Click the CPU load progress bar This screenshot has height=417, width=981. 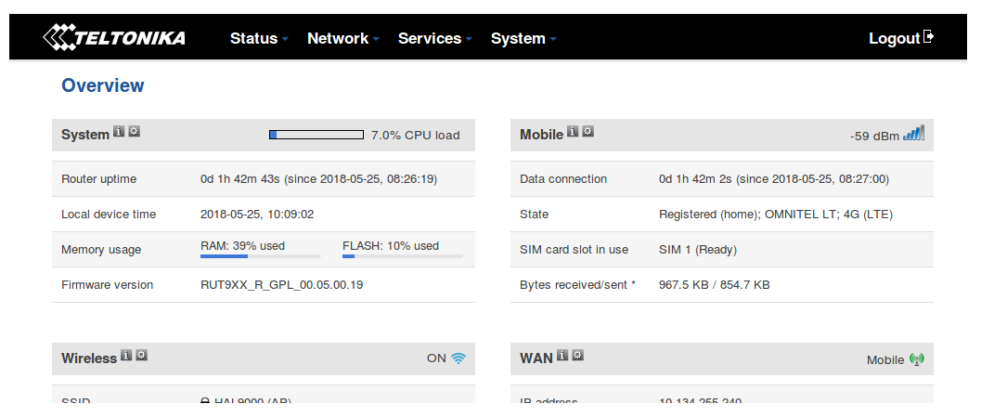point(316,135)
